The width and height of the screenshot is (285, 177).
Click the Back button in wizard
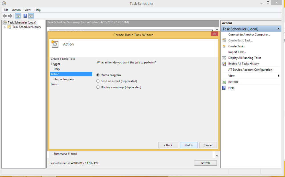[168, 145]
